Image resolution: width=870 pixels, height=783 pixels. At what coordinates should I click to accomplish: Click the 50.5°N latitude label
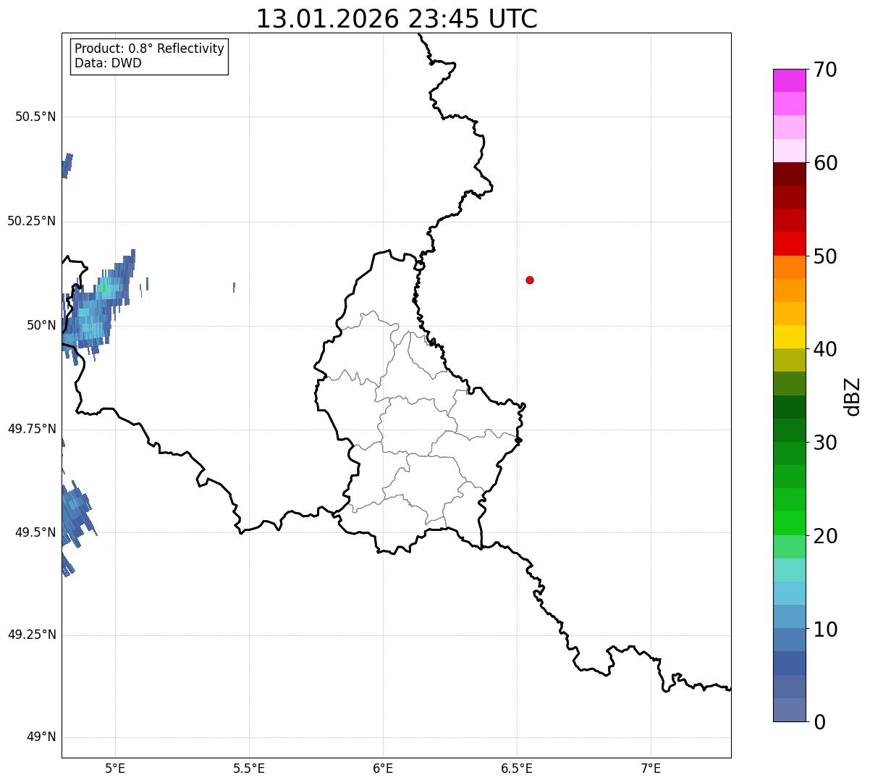35,117
